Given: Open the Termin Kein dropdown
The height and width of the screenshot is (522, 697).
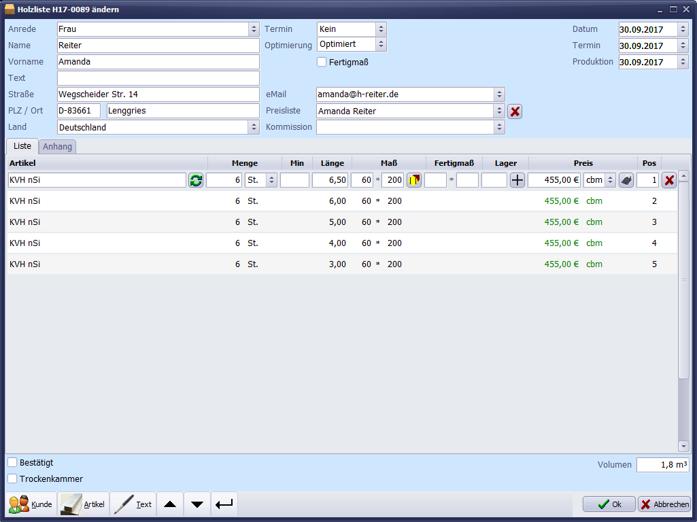Looking at the screenshot, I should [381, 29].
